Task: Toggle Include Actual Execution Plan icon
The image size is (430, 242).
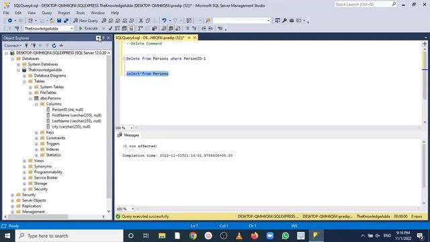Action: tap(140, 28)
